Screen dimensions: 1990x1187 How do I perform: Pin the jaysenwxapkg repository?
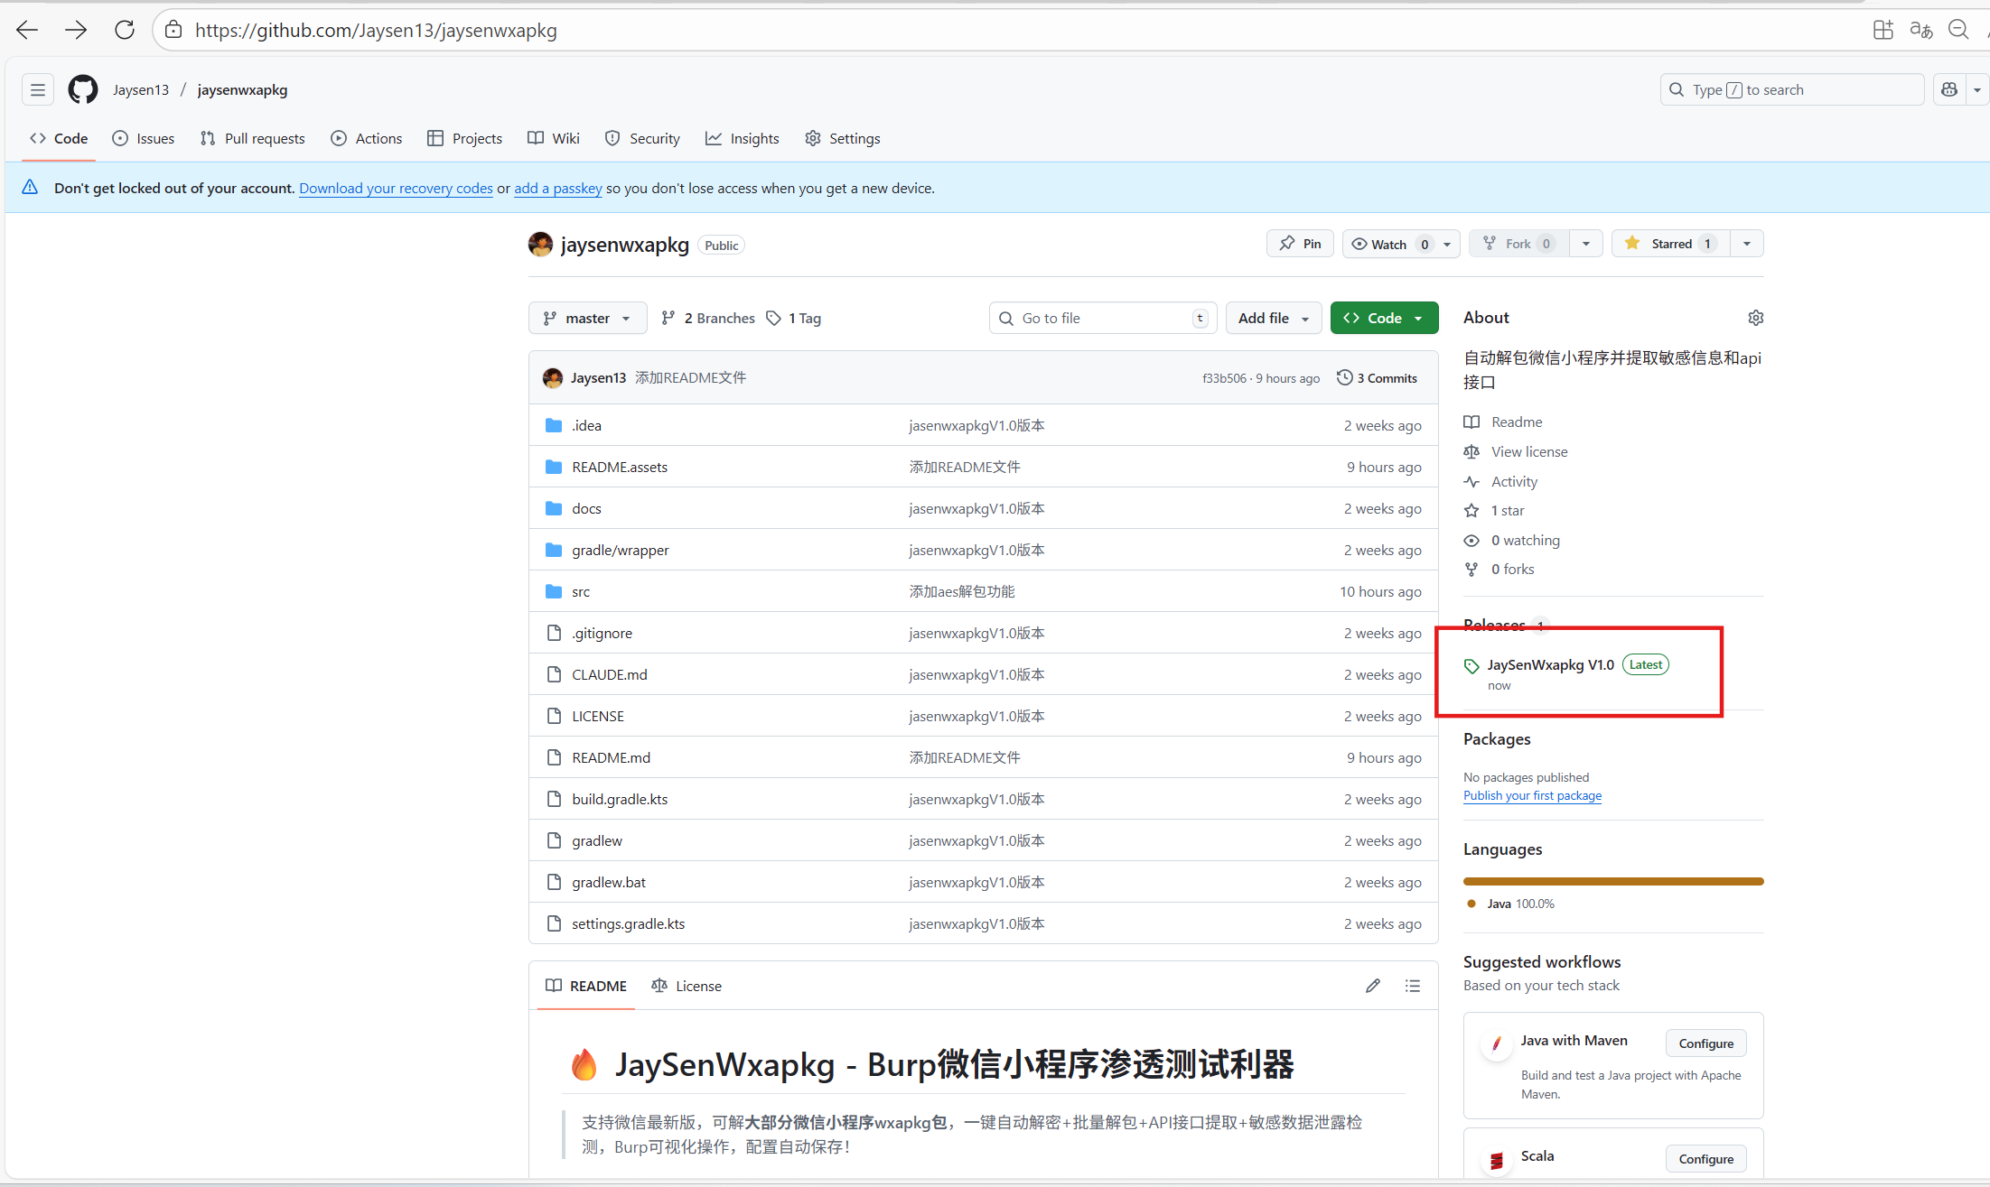(1300, 244)
